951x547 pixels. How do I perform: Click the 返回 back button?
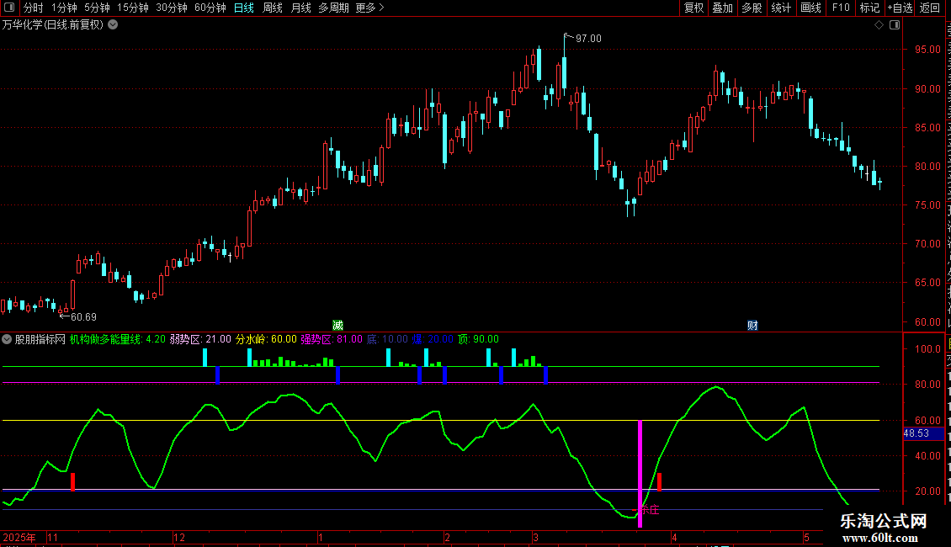[x=929, y=8]
